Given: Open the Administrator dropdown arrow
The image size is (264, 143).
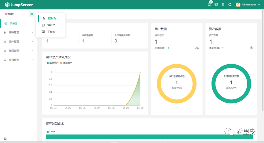Looking at the screenshot, I should (x=259, y=5).
